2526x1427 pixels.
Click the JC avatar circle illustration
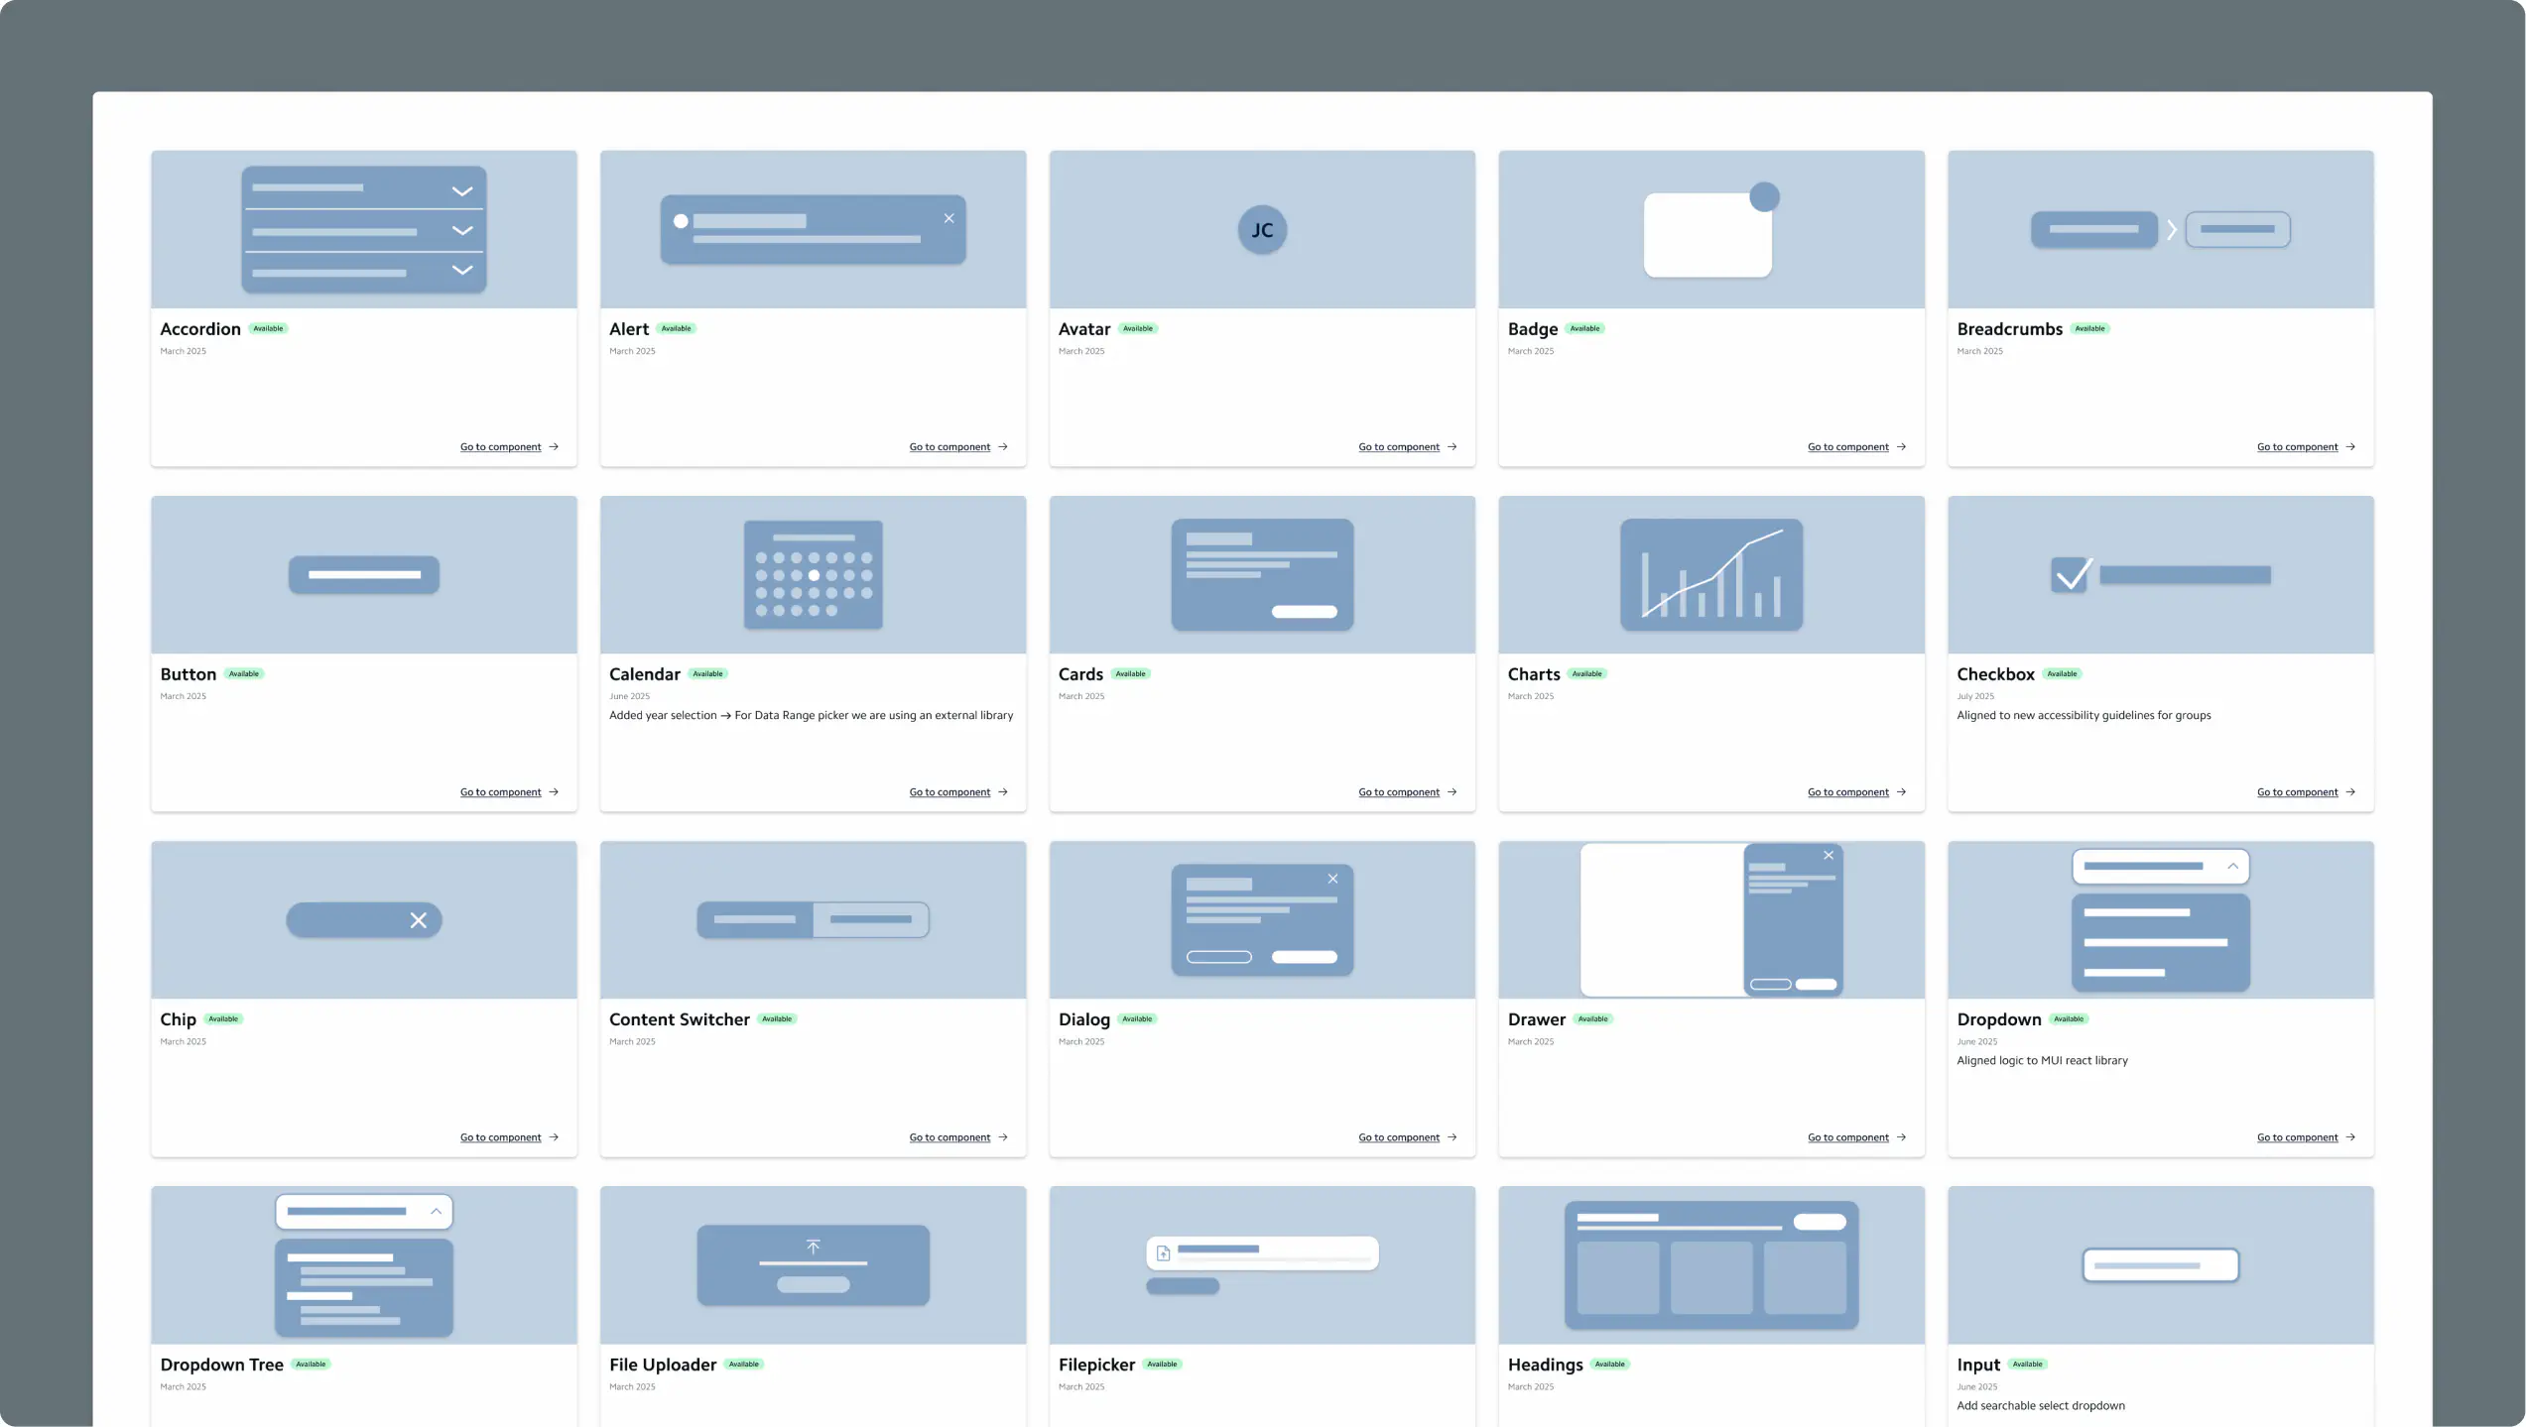click(1262, 230)
